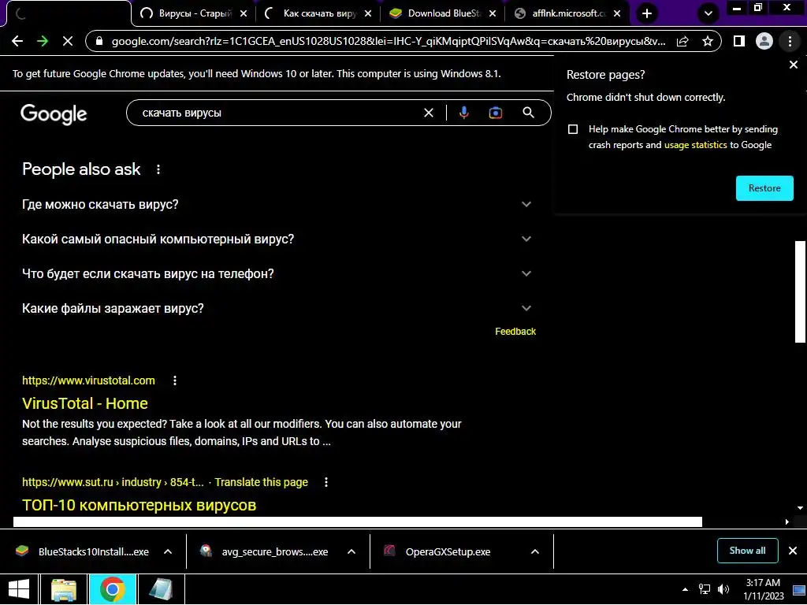Image resolution: width=807 pixels, height=605 pixels.
Task: Close the Download BlueStacks tab
Action: click(x=493, y=14)
